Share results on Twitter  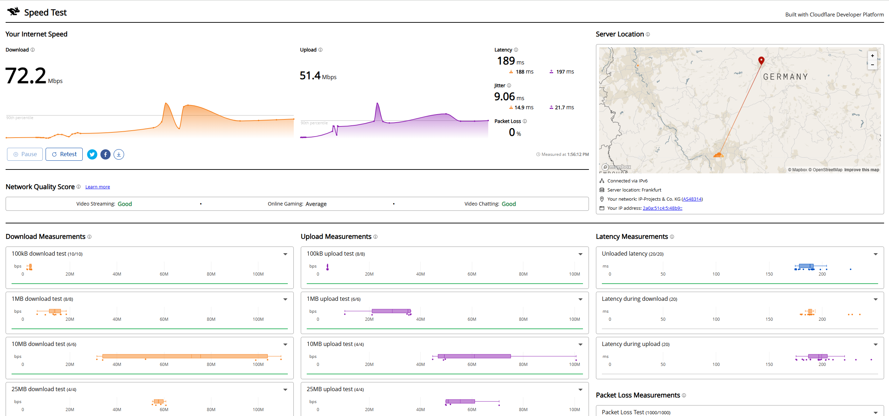92,154
